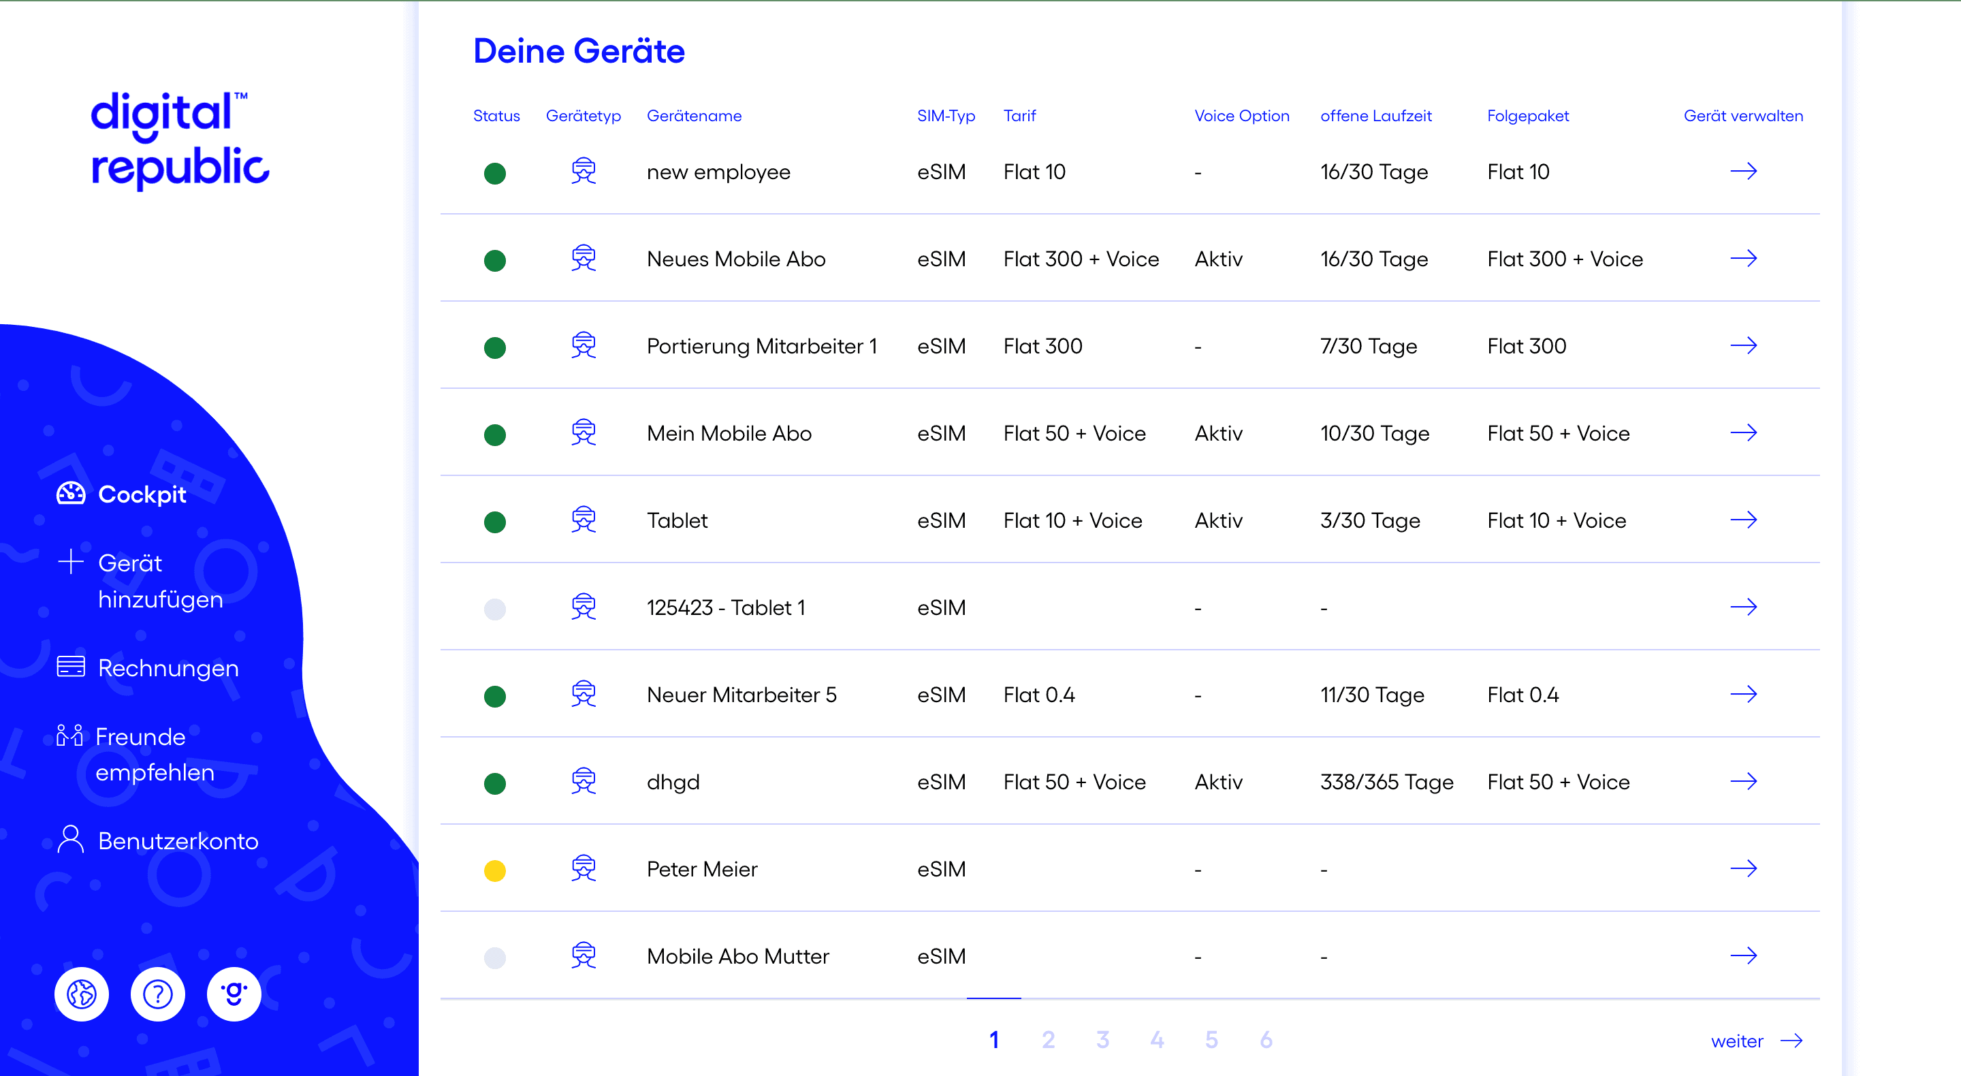Screen dimensions: 1961x1076
Task: Click green status dot of Neues Mobile Abo
Action: [495, 260]
